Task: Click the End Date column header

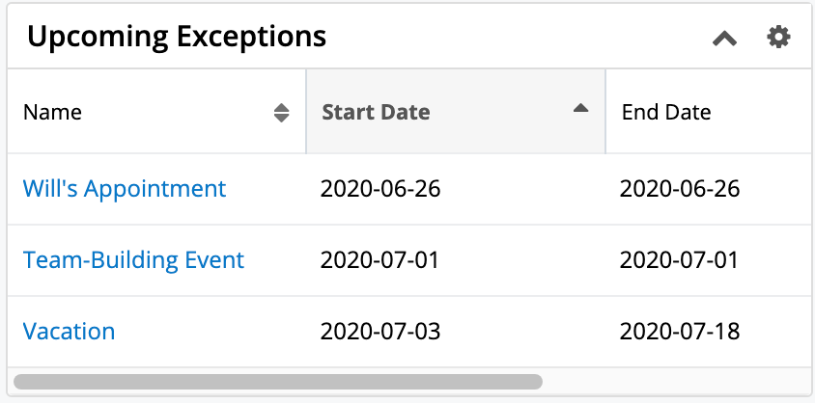Action: 666,112
